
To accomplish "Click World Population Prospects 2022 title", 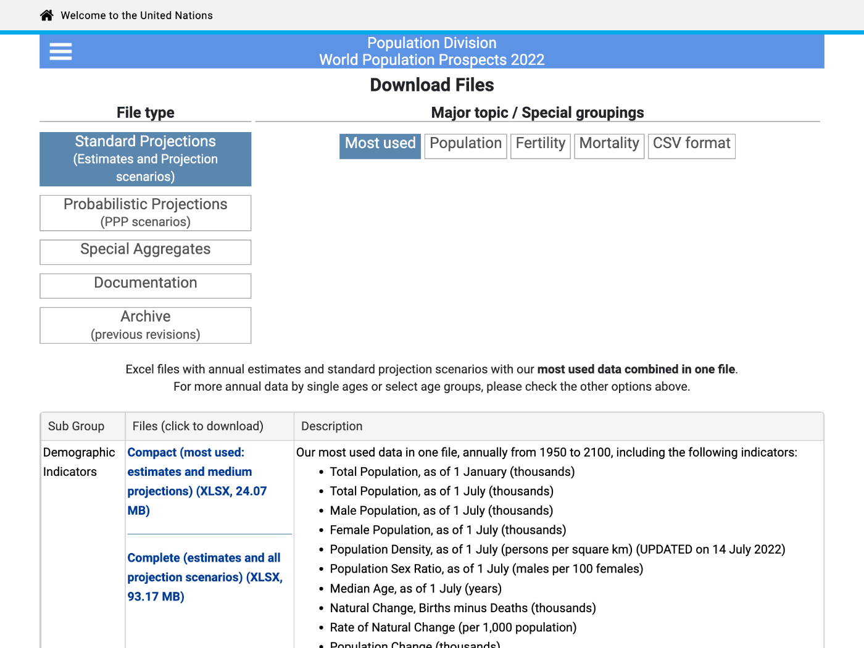I will point(432,60).
